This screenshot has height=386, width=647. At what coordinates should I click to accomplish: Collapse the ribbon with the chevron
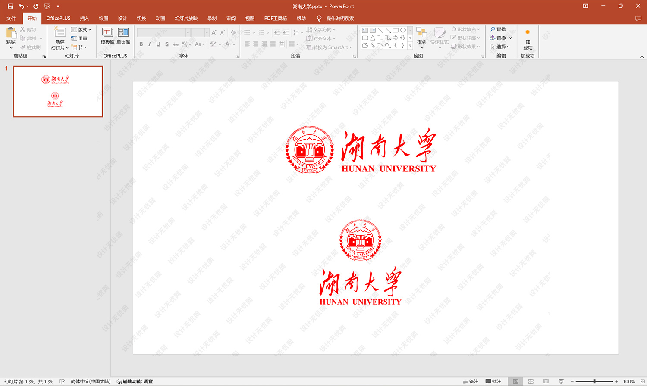[x=642, y=56]
